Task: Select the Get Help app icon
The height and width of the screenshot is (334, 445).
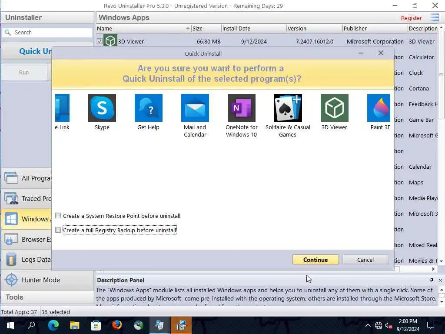Action: point(149,108)
